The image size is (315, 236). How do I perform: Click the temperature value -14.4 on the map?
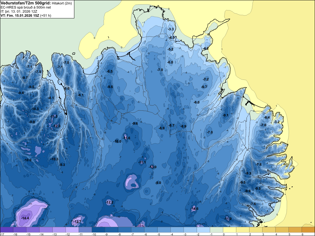25,218
